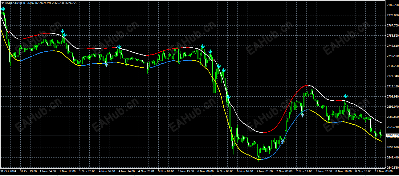Click the 1 Nov 12:00 time label

pos(68,171)
